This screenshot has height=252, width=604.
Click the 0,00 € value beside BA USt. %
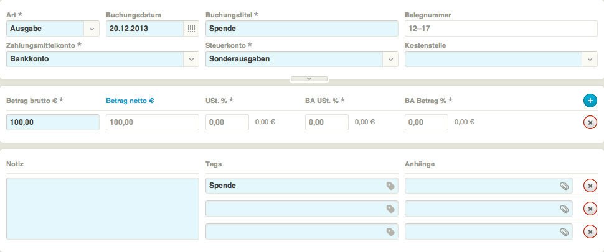tap(365, 122)
